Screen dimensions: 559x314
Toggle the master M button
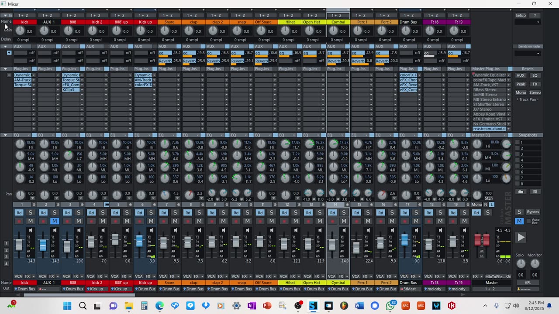click(519, 221)
